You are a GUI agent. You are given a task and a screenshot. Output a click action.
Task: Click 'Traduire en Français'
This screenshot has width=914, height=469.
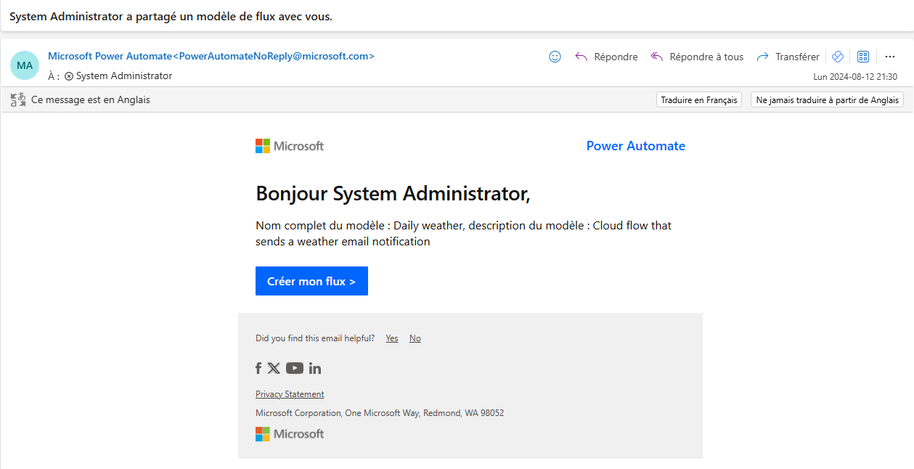pyautogui.click(x=698, y=99)
